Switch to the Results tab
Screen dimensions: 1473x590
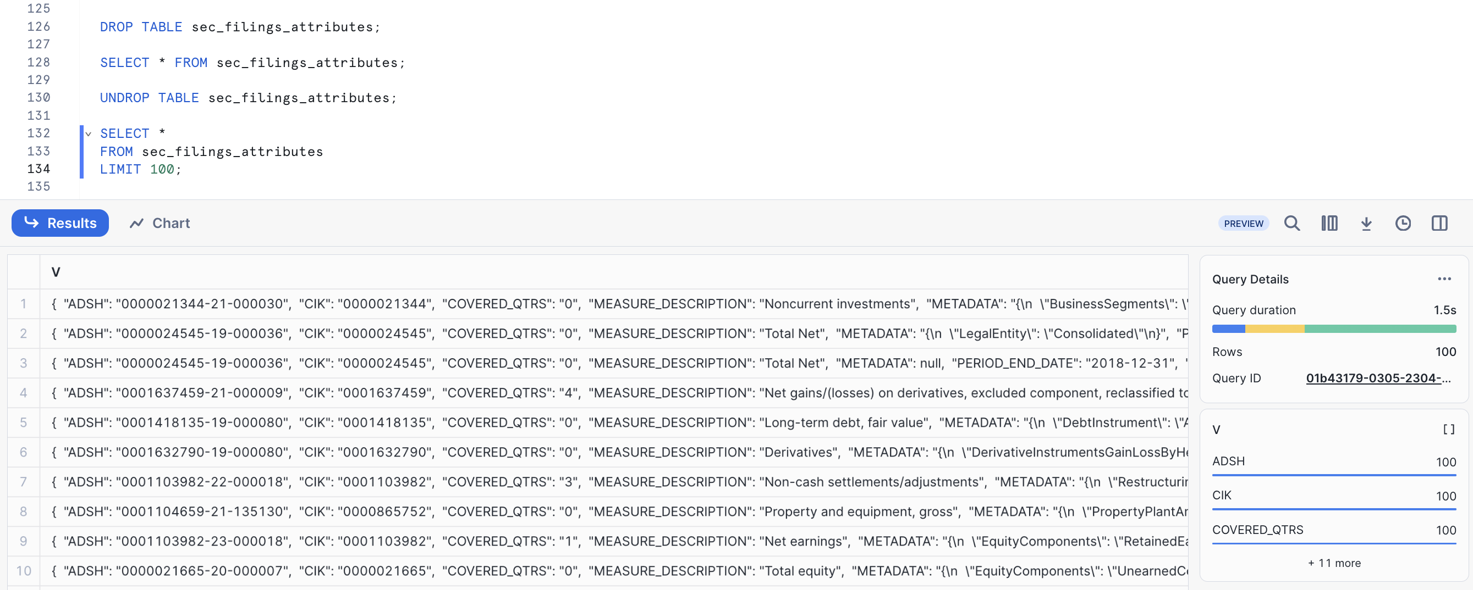60,222
